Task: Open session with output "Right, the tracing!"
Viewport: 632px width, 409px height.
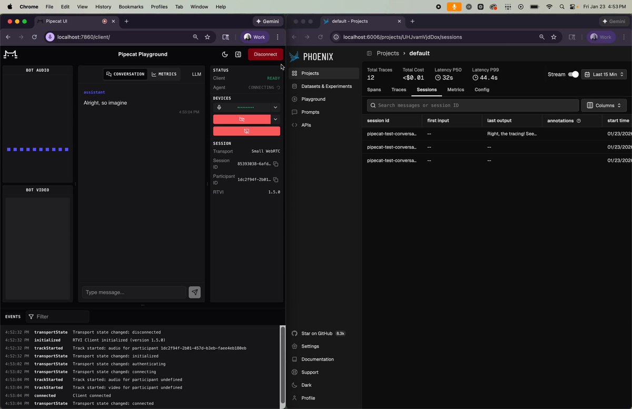Action: pyautogui.click(x=497, y=134)
